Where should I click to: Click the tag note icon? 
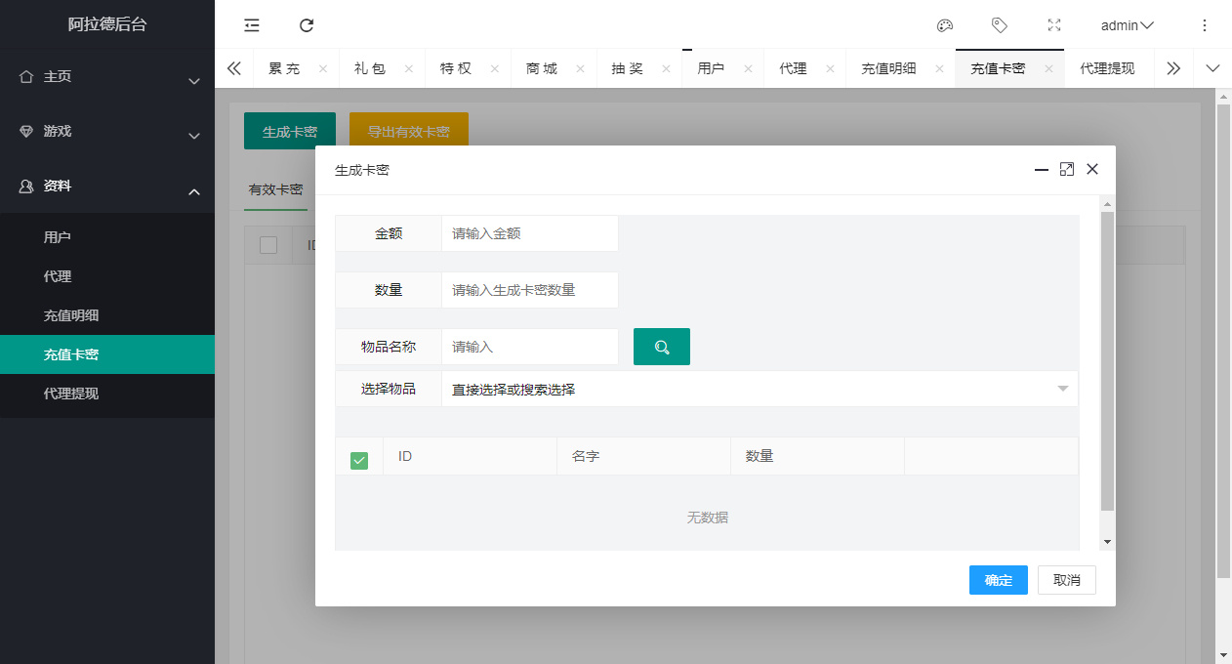999,25
